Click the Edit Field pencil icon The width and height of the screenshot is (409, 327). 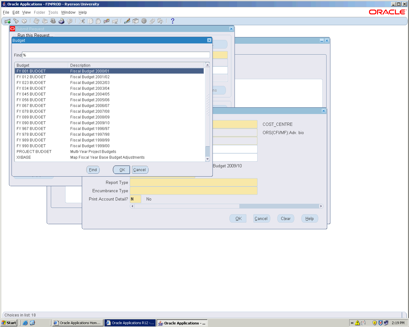tap(127, 21)
